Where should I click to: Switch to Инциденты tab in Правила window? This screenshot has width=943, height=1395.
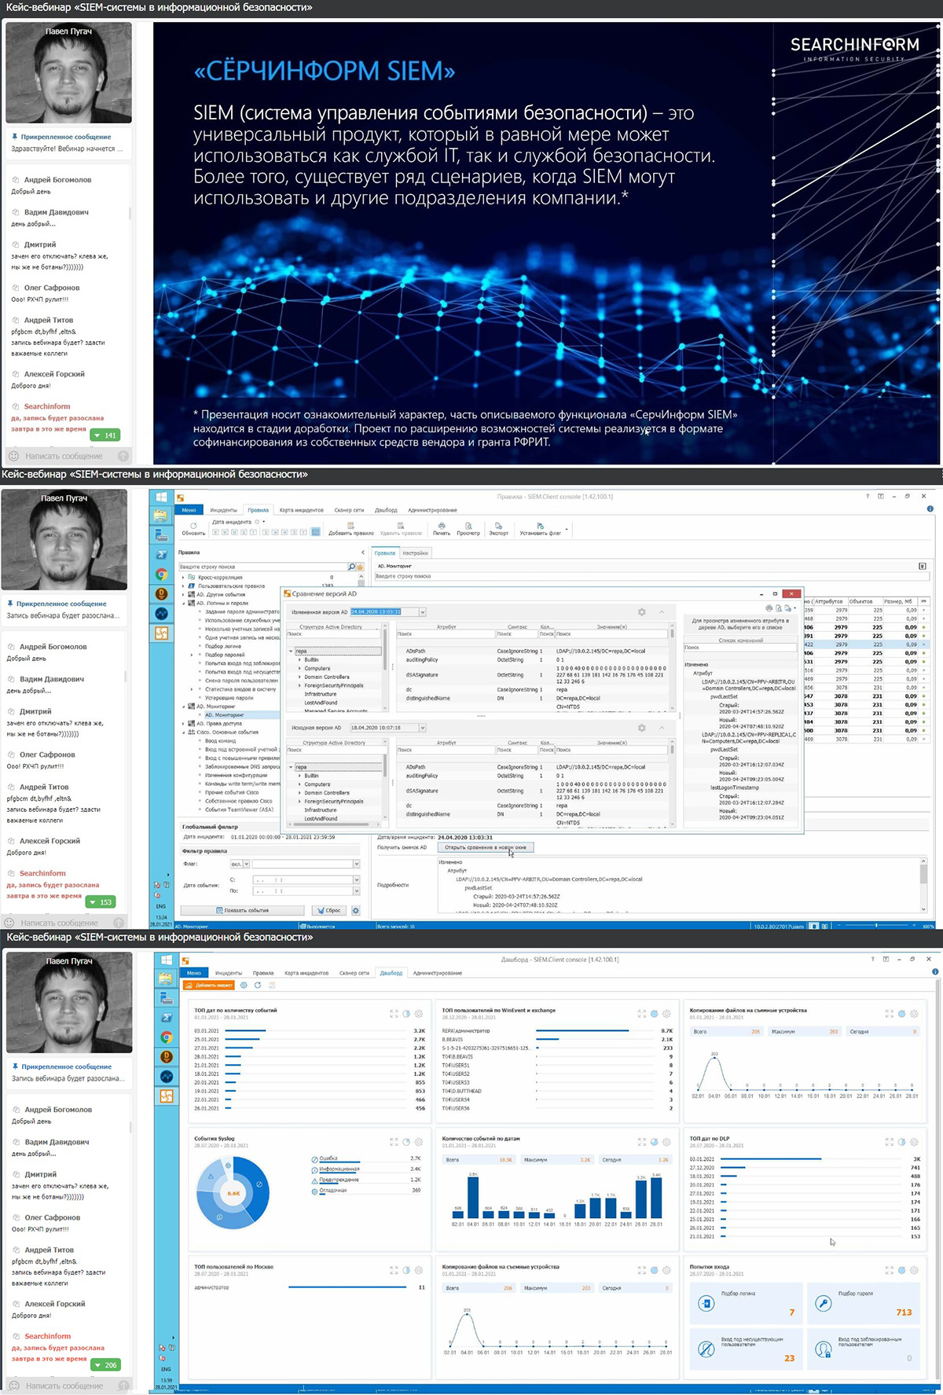(x=224, y=510)
